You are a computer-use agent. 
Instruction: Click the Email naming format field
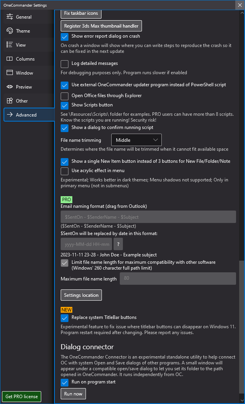[x=148, y=217]
